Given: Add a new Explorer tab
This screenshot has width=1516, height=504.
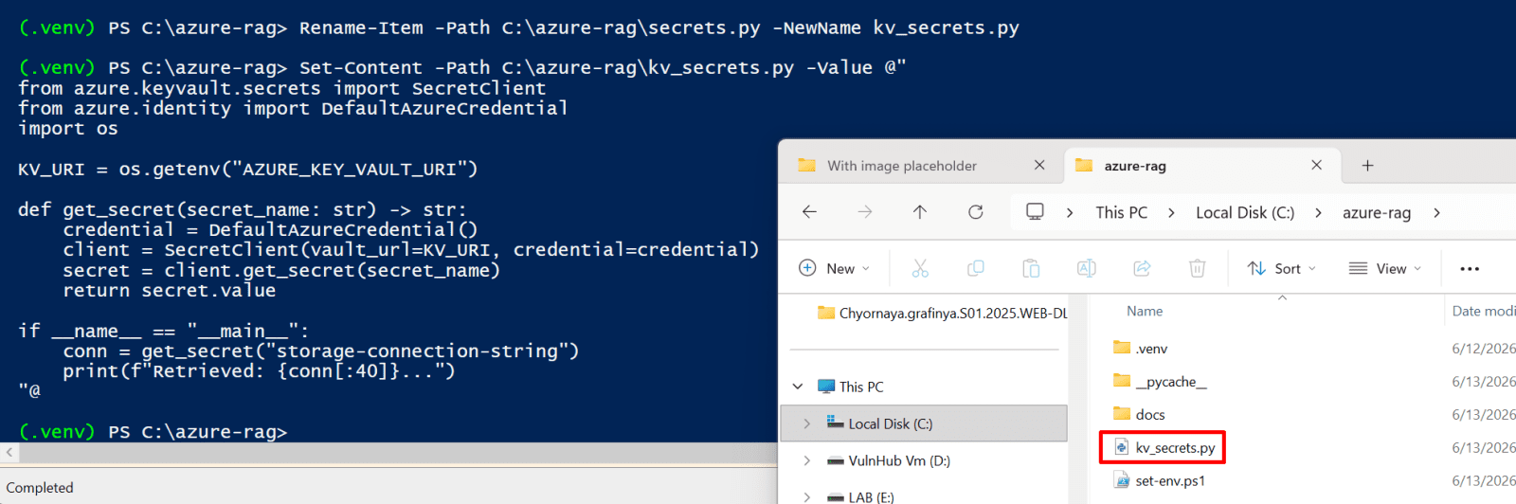Looking at the screenshot, I should click(1367, 166).
